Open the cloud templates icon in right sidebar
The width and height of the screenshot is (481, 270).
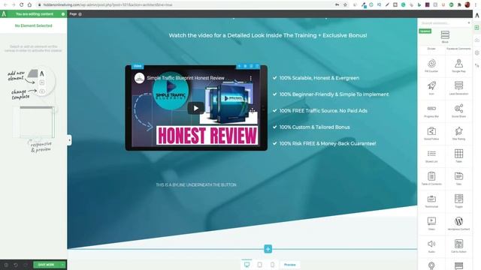476,40
